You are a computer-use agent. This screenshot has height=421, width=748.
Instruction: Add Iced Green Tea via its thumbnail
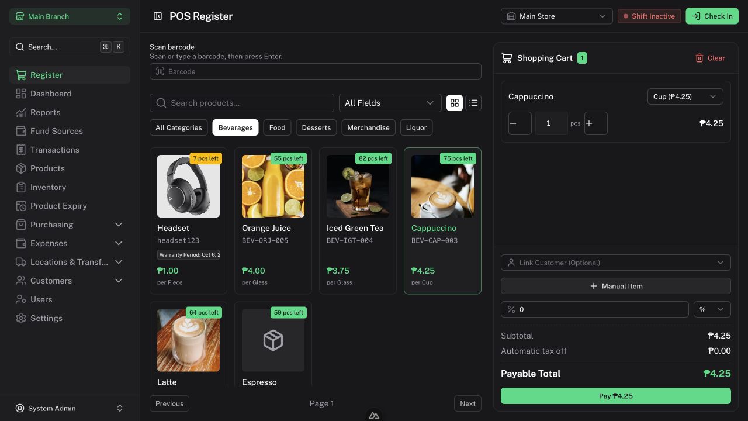pos(358,186)
